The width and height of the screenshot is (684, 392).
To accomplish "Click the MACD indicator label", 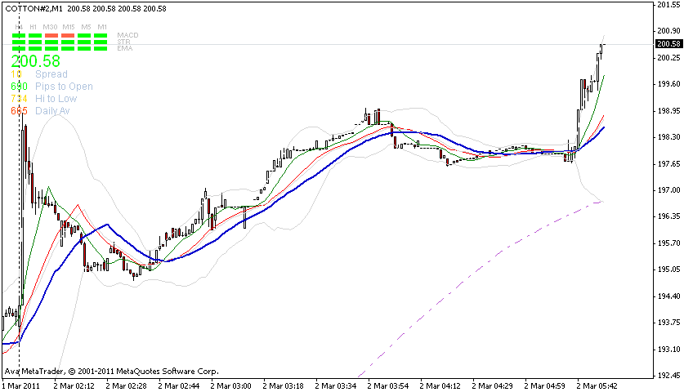I will [x=127, y=35].
